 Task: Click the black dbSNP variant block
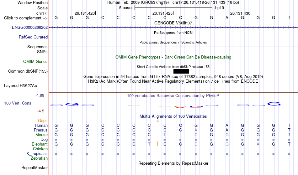pos(181,71)
